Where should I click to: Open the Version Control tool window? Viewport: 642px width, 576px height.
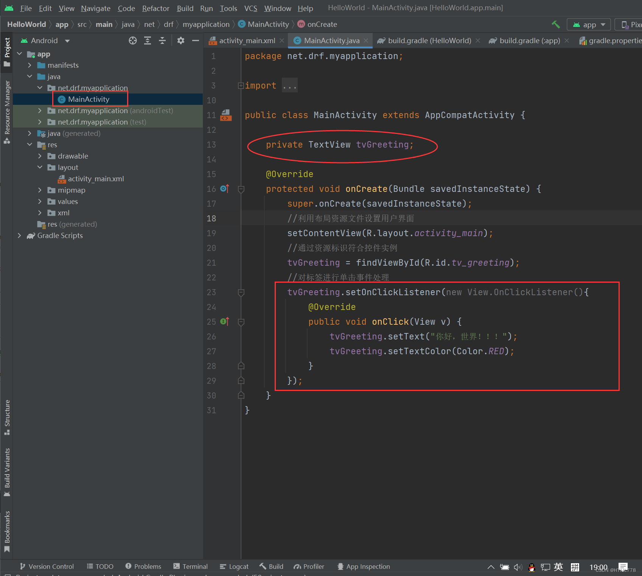47,566
